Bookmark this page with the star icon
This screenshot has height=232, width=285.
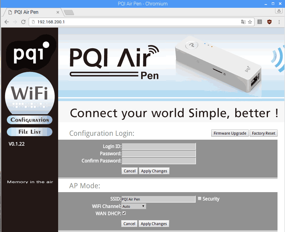click(x=250, y=22)
